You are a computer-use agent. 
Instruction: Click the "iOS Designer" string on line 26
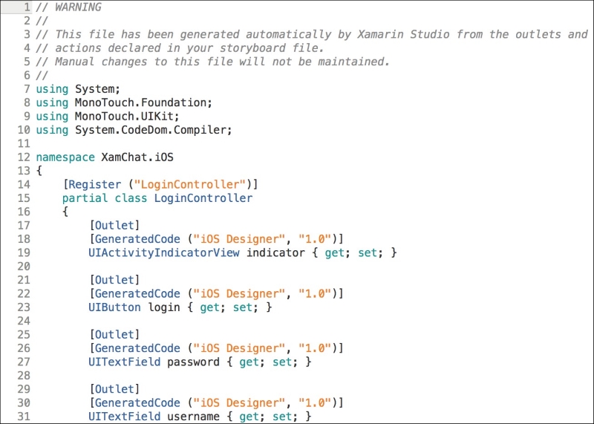pyautogui.click(x=239, y=348)
